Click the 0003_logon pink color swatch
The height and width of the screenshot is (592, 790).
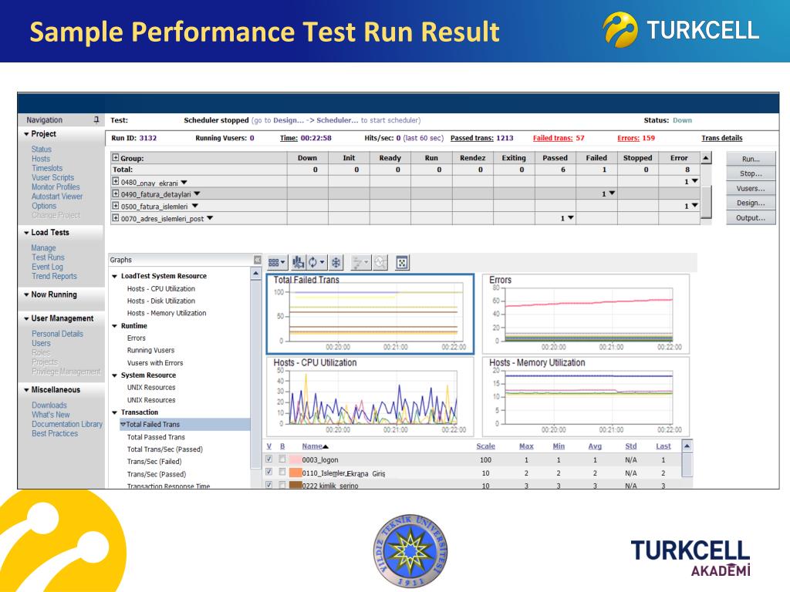295,459
